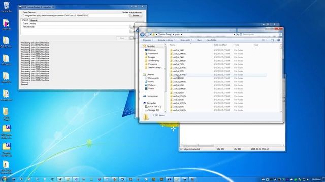
Task: Select Shadowplay under Favorites
Action: 154,61
